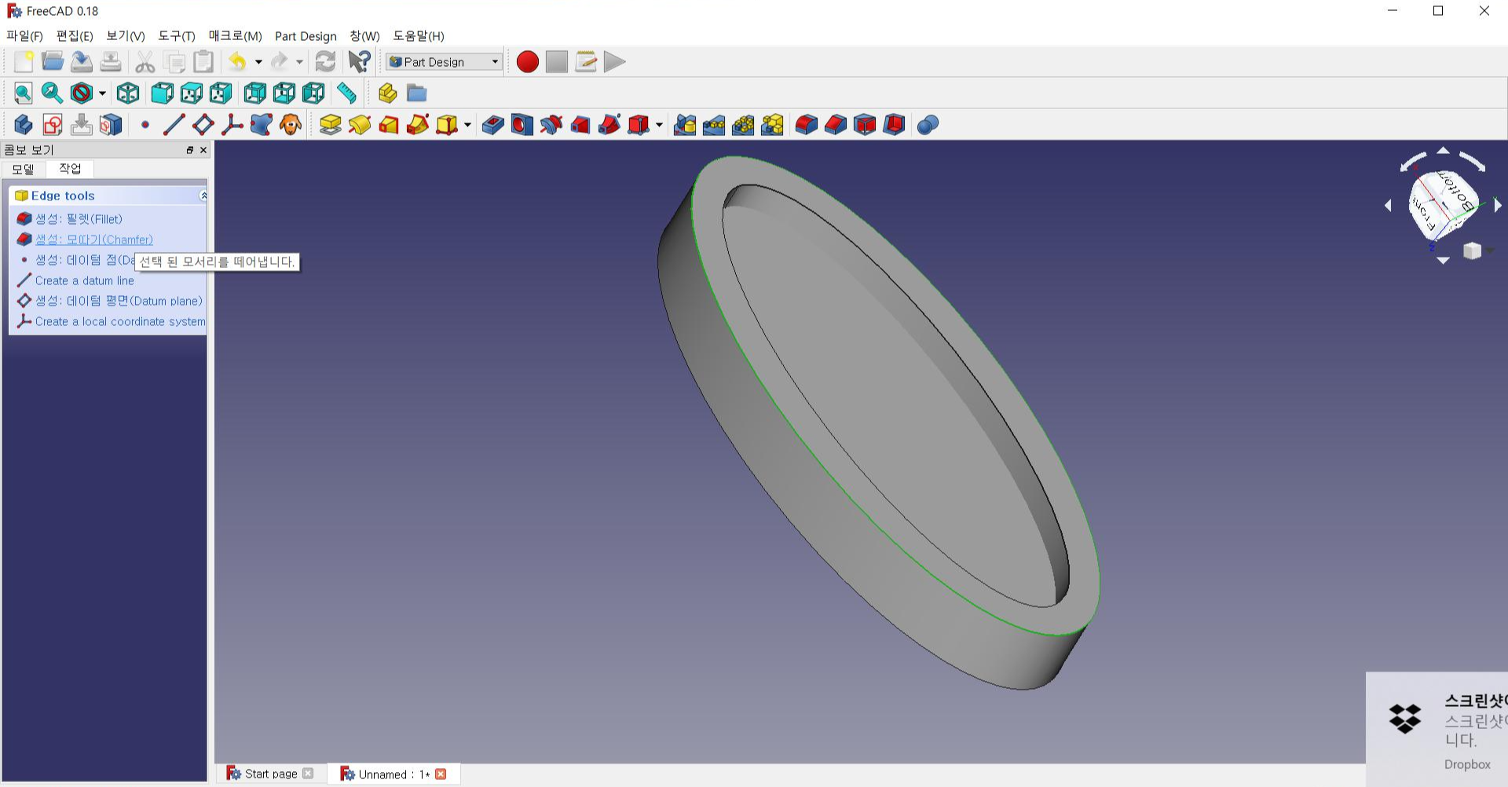Viewport: 1508px width, 787px height.
Task: Click the Boolean operation spheres icon
Action: click(x=928, y=124)
